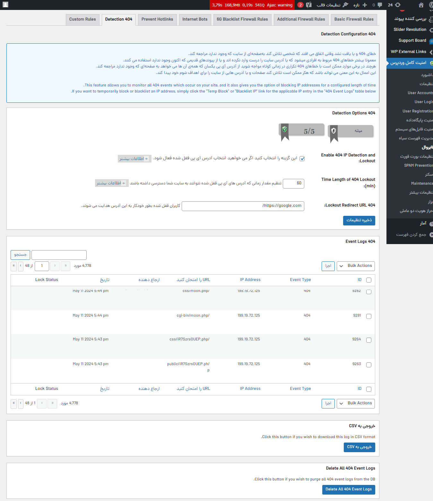Open User Registration in security submenu
Screen dimensions: 433x501
[x=417, y=111]
